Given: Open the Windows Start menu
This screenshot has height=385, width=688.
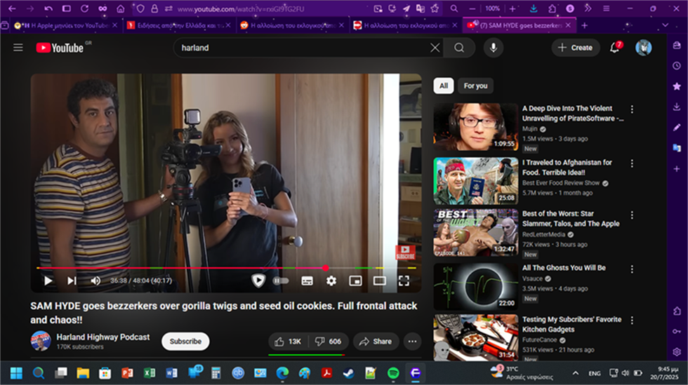Looking at the screenshot, I should pos(16,373).
